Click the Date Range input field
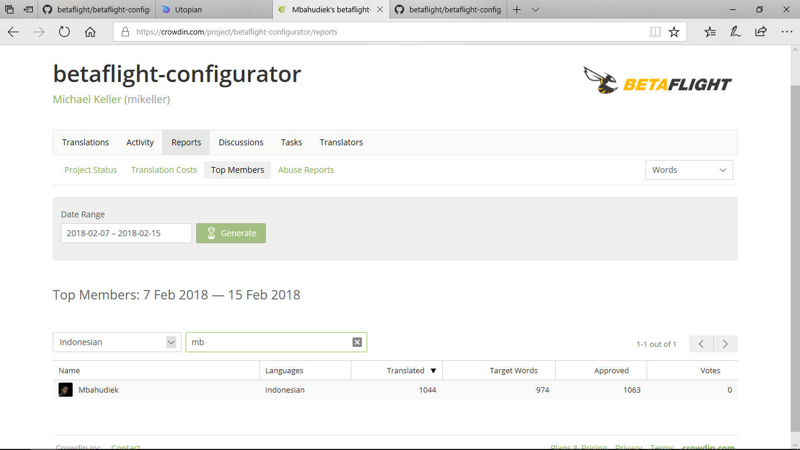 tap(127, 233)
